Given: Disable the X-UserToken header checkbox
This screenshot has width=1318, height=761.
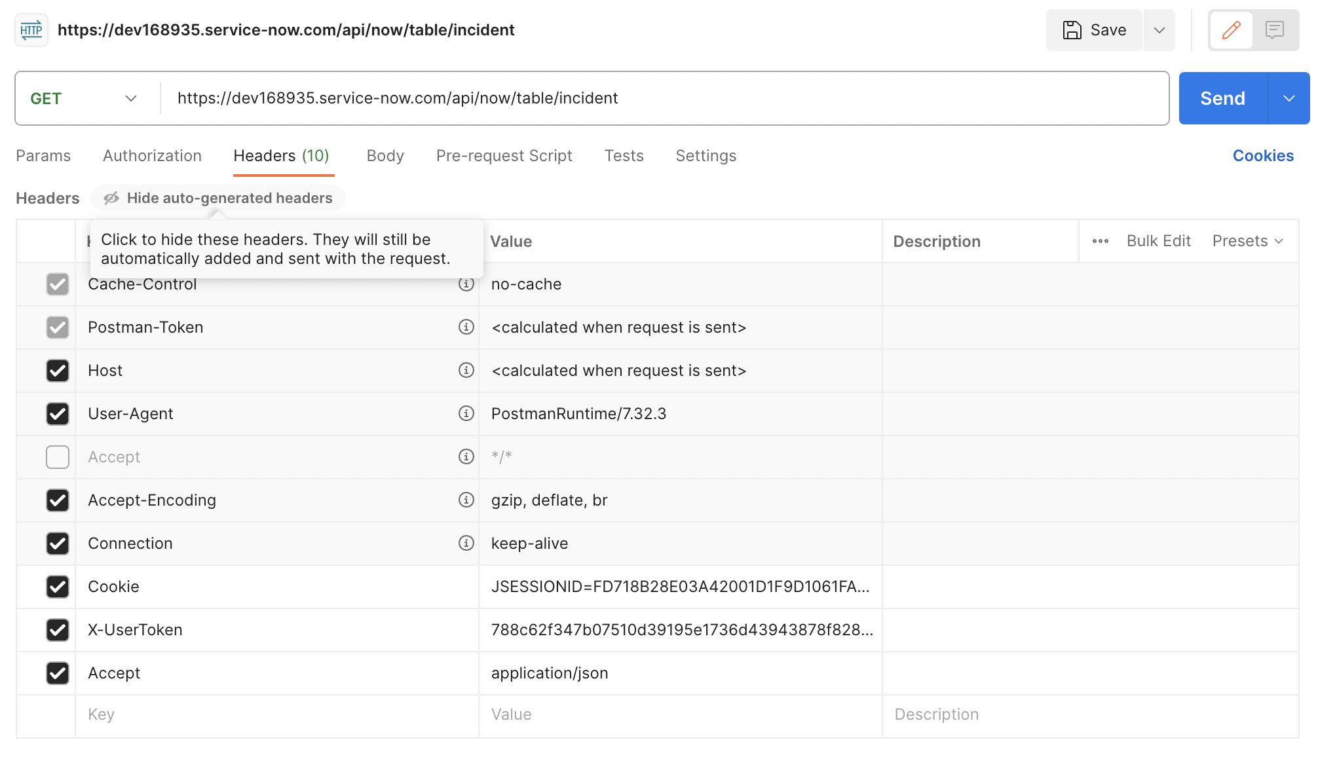Looking at the screenshot, I should pos(58,629).
